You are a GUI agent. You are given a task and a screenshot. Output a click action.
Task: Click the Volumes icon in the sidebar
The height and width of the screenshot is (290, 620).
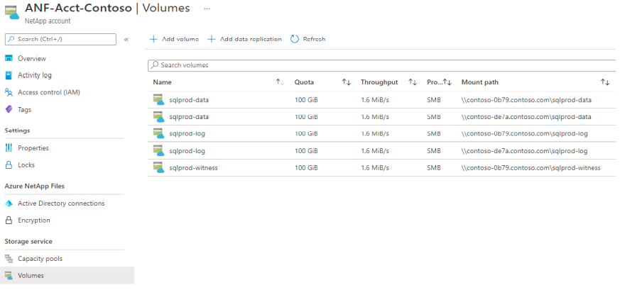[9, 275]
